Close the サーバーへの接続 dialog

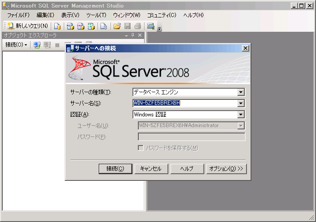pyautogui.click(x=245, y=48)
